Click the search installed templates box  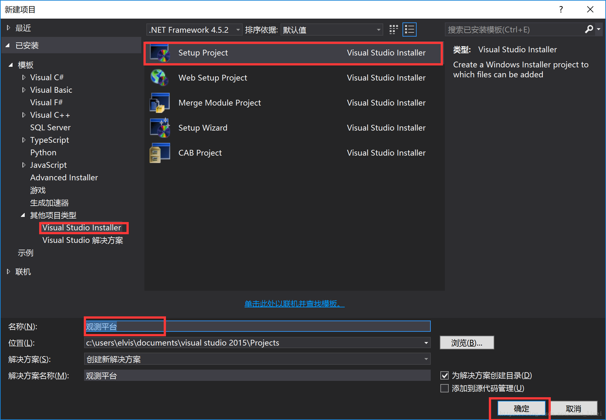[515, 30]
